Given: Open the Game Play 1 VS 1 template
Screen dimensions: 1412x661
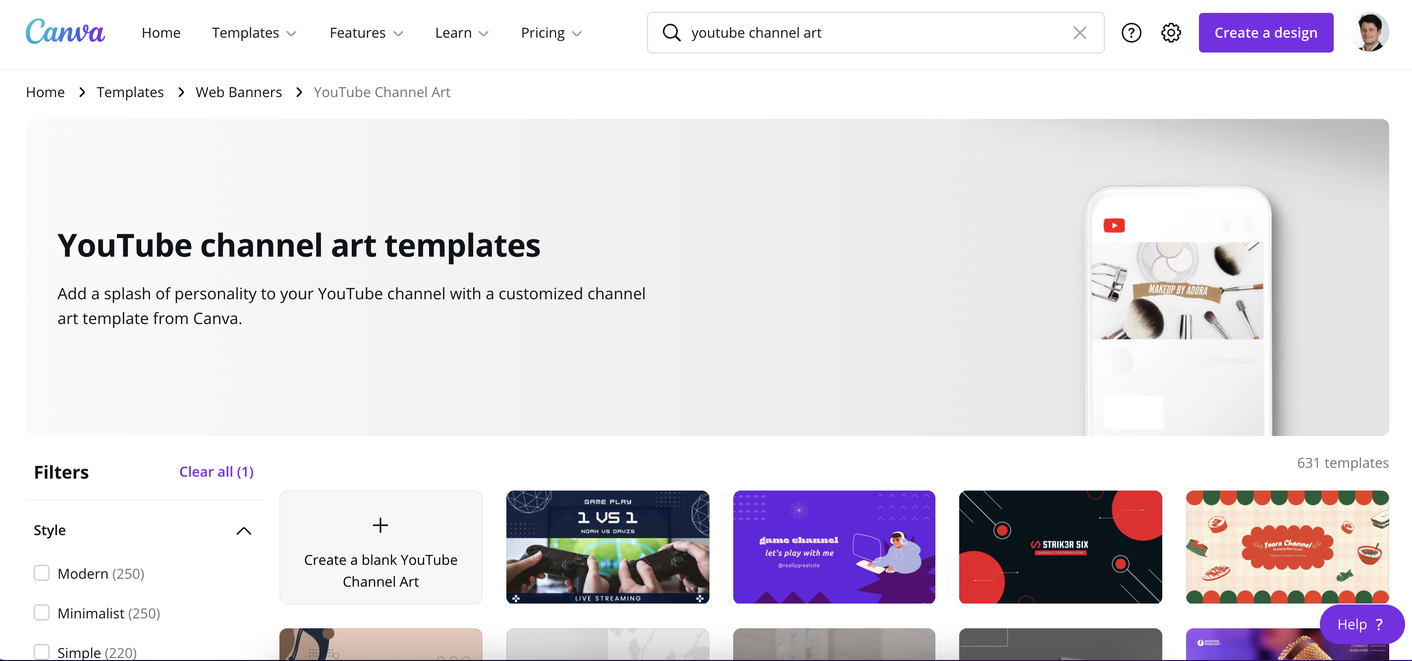Looking at the screenshot, I should pos(607,547).
